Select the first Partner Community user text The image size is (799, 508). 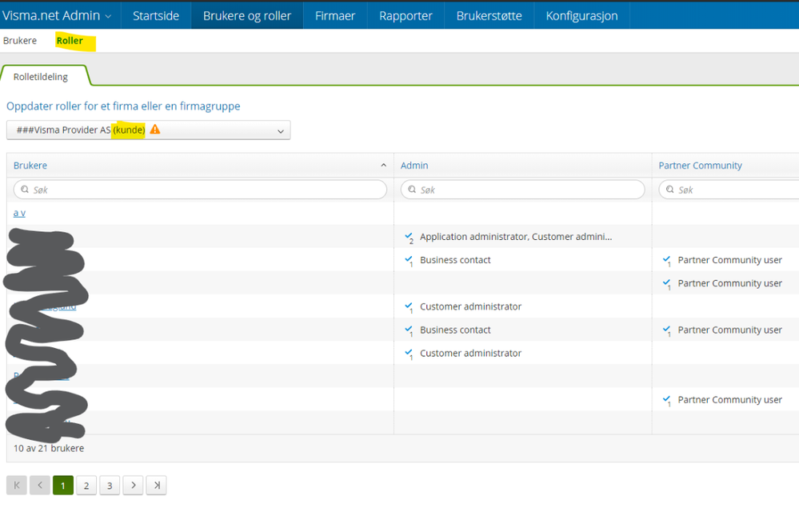coord(729,260)
